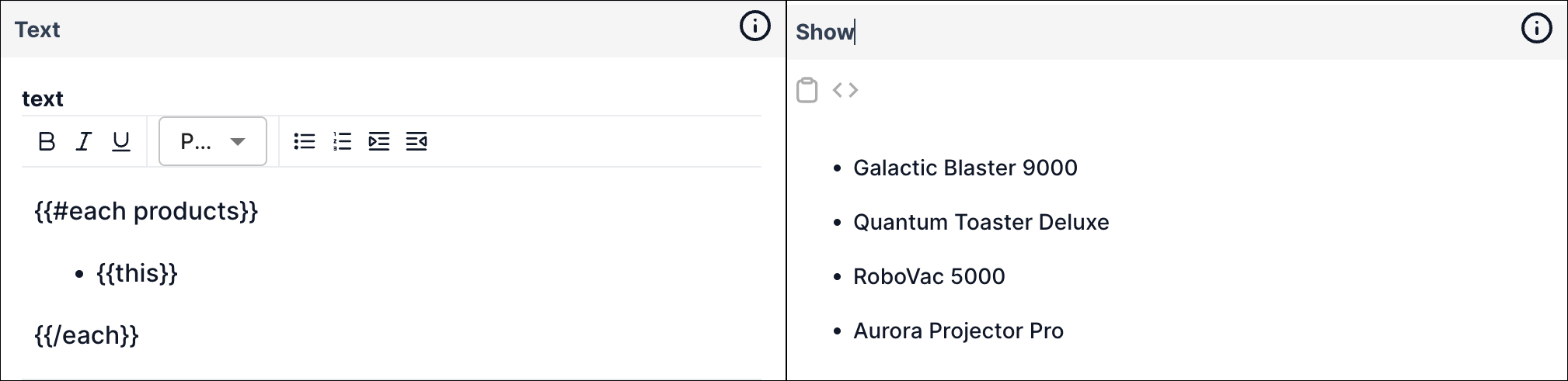This screenshot has height=381, width=1568.
Task: Toggle underline formatting
Action: click(x=121, y=141)
